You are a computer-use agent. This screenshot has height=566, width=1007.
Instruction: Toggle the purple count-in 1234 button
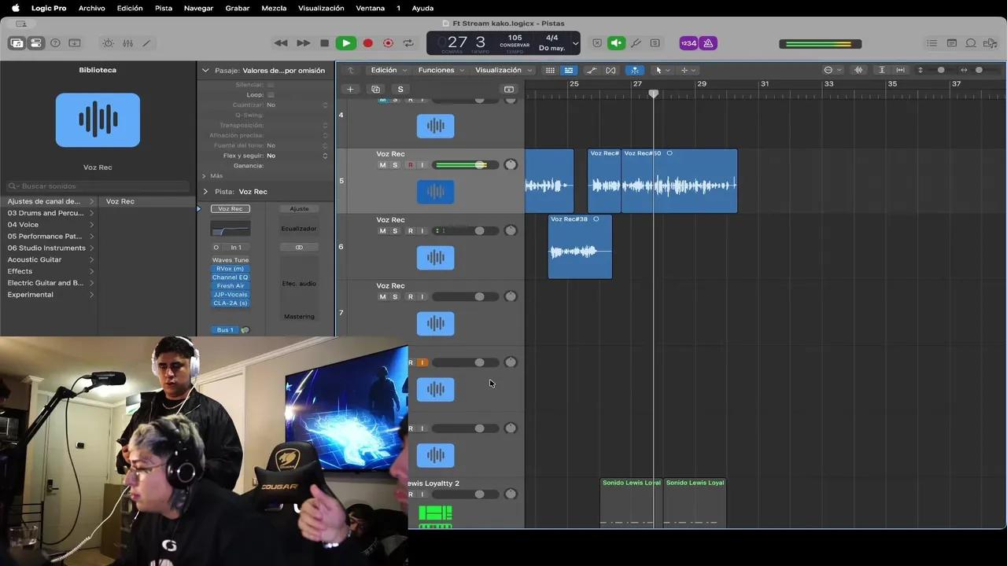pos(688,43)
